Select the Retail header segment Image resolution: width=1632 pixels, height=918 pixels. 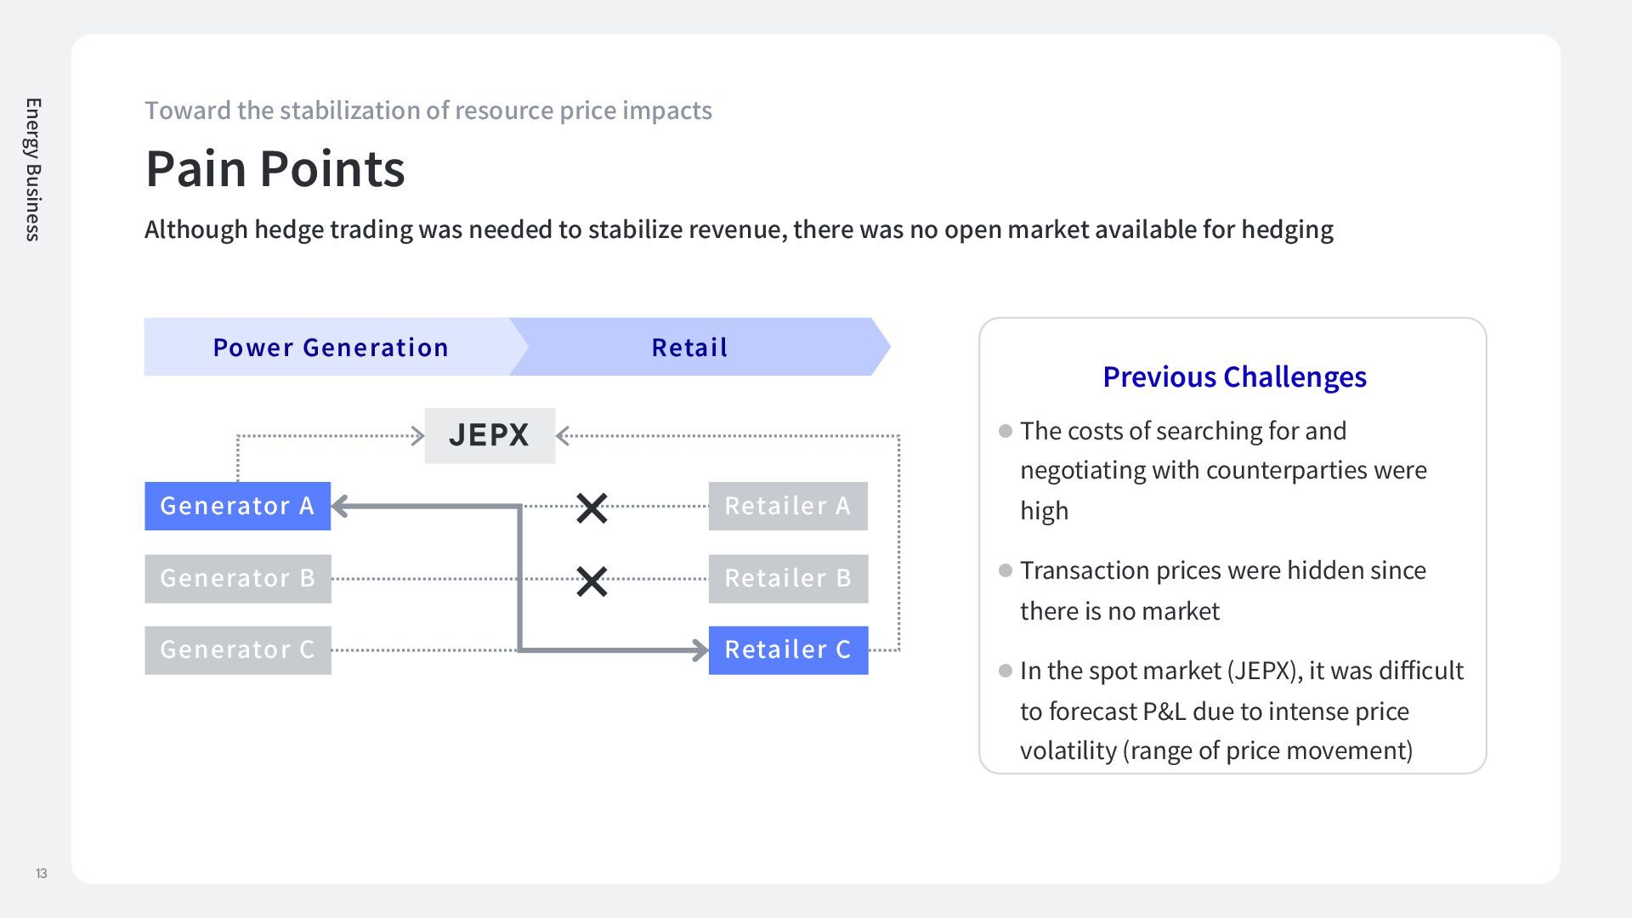pyautogui.click(x=690, y=347)
